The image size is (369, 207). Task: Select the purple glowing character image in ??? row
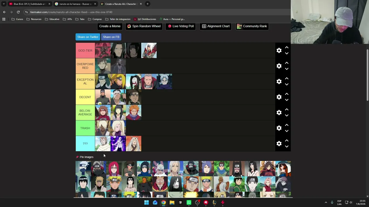[x=118, y=144]
